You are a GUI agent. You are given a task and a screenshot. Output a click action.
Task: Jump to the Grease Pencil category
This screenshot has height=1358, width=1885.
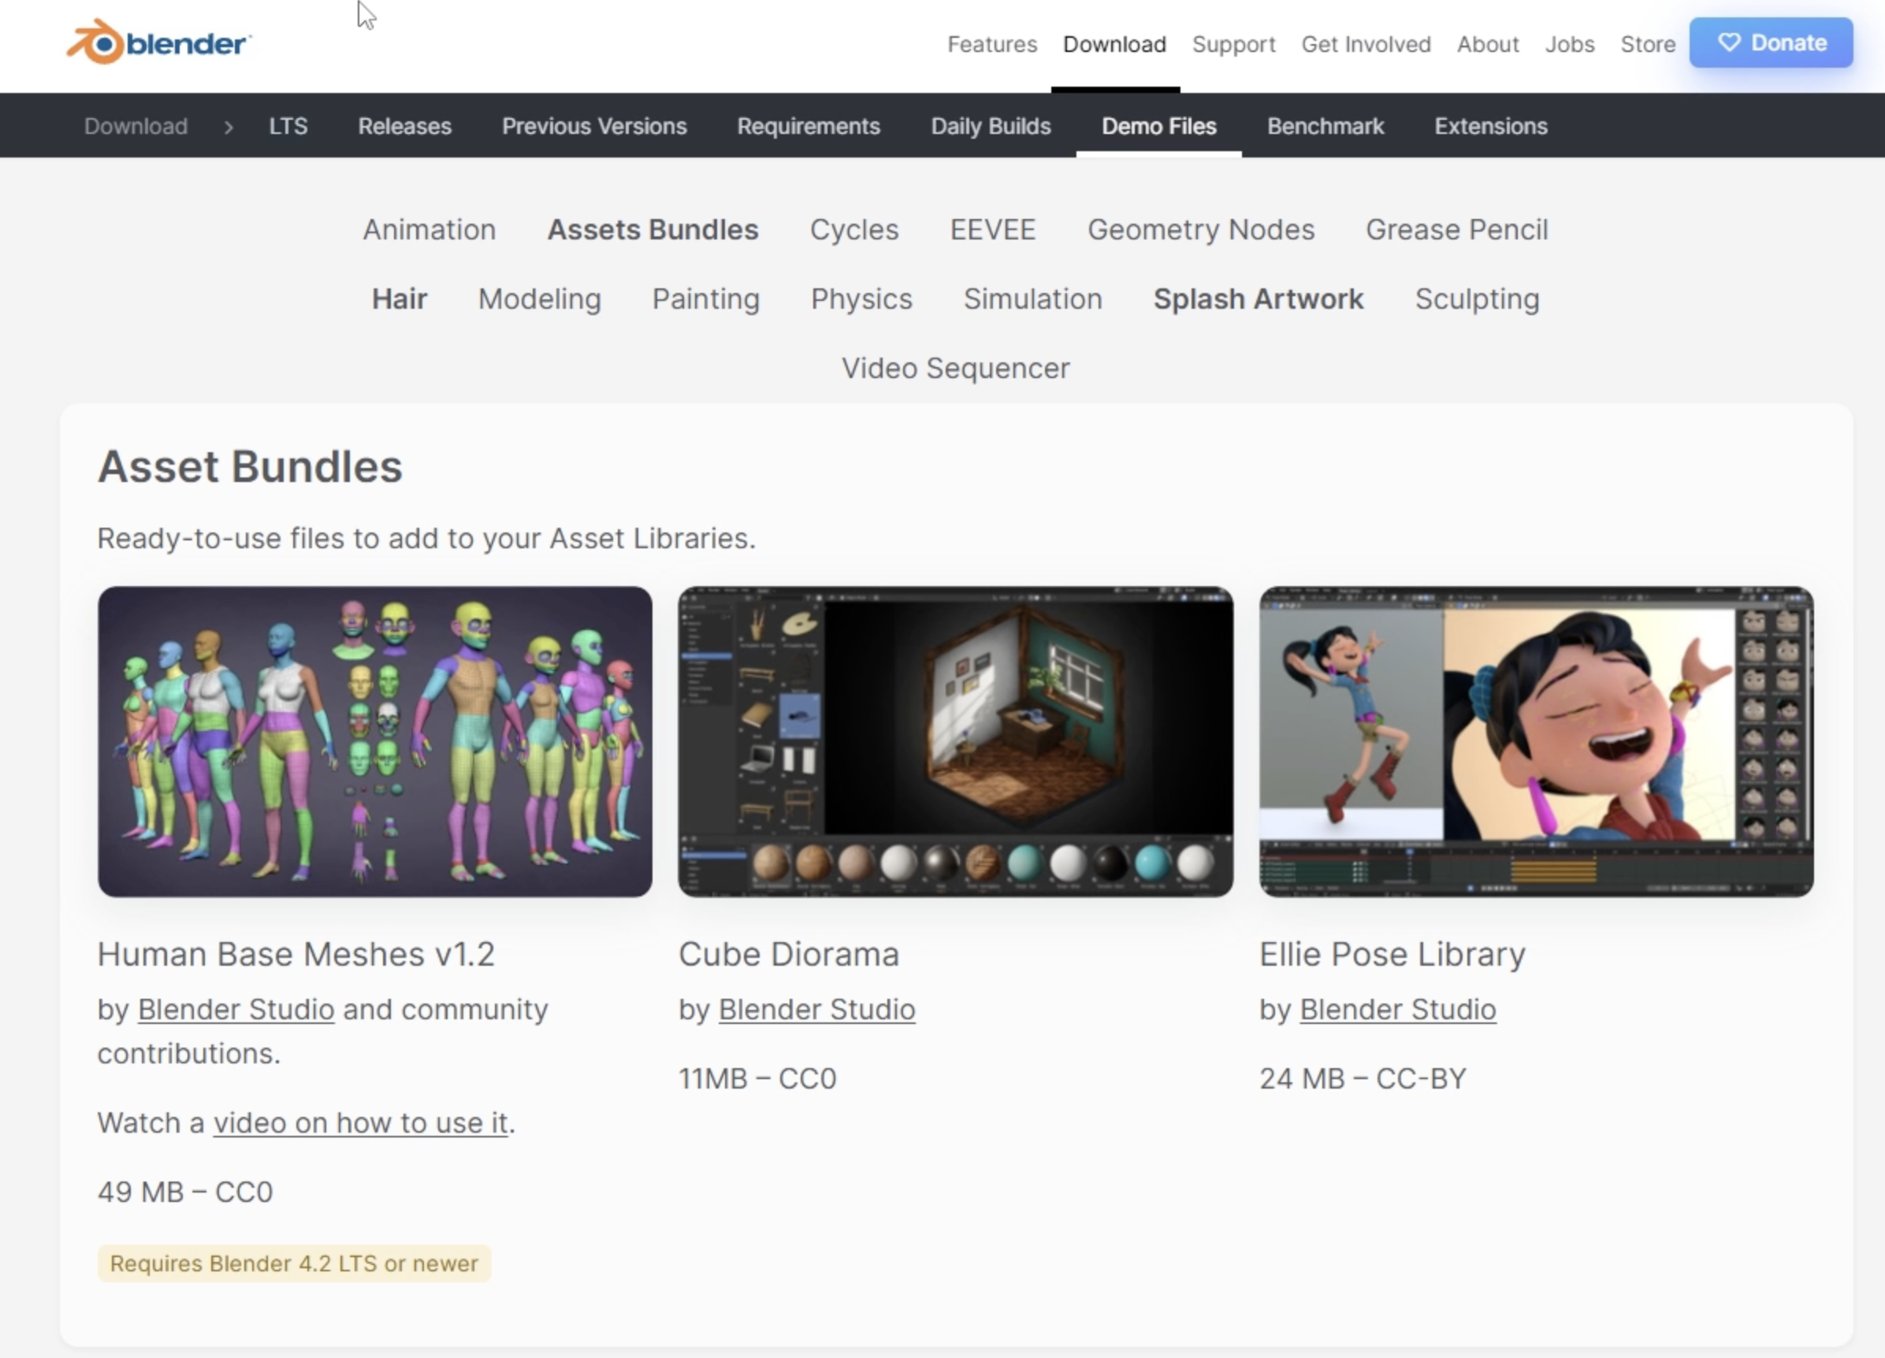1456,229
